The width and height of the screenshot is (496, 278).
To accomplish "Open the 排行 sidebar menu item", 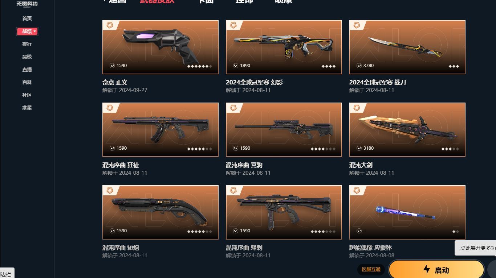I will click(27, 44).
